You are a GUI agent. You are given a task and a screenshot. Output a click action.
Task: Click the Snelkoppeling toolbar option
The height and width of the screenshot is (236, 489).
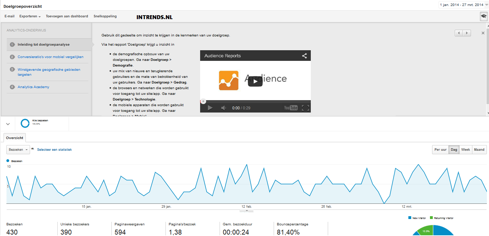(x=105, y=16)
